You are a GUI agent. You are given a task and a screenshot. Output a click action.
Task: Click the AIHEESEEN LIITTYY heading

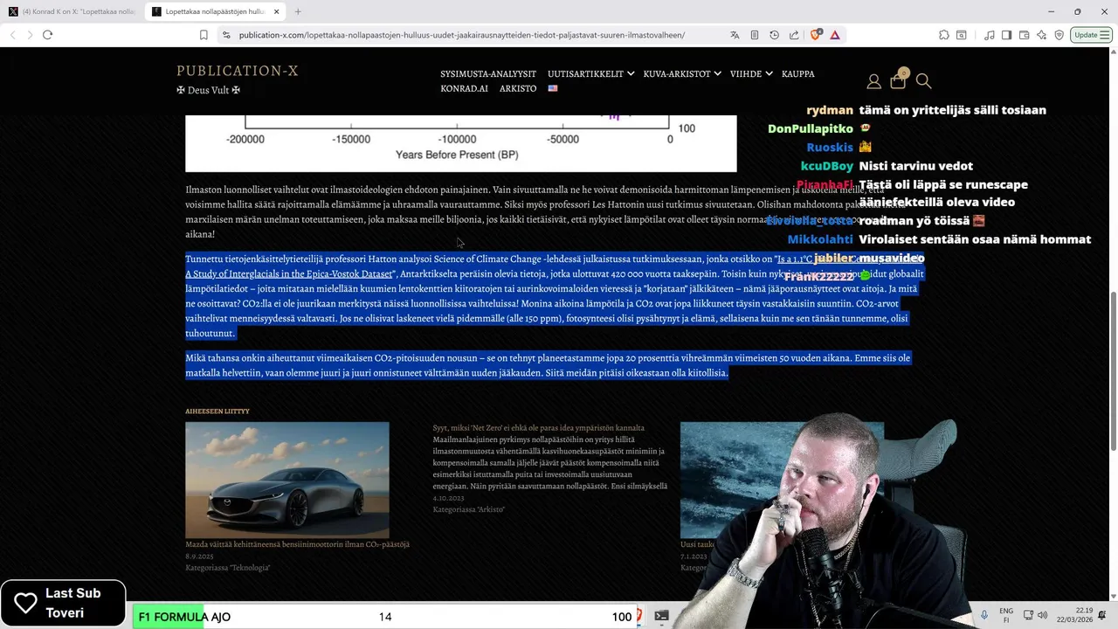coord(217,411)
